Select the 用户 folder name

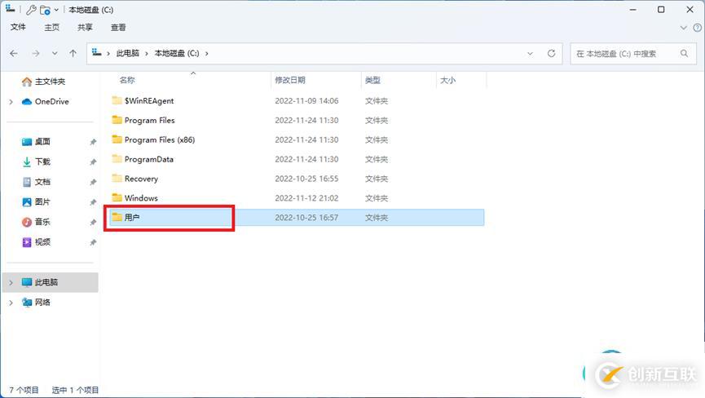132,218
